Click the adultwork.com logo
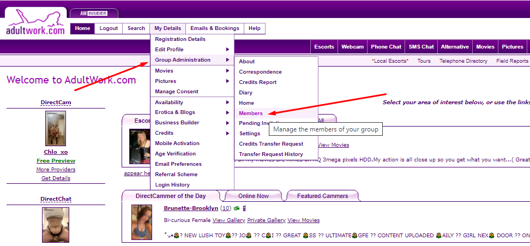Viewport: 530px width, 246px height. coord(35,22)
